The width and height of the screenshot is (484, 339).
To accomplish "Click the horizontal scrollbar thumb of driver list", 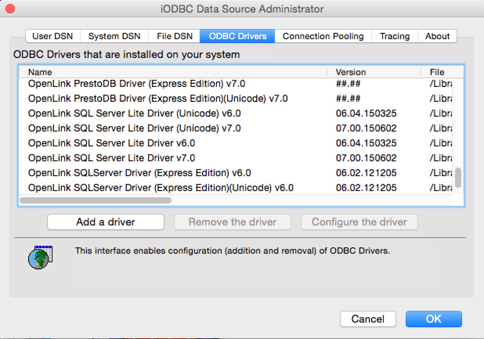I will coord(96,200).
